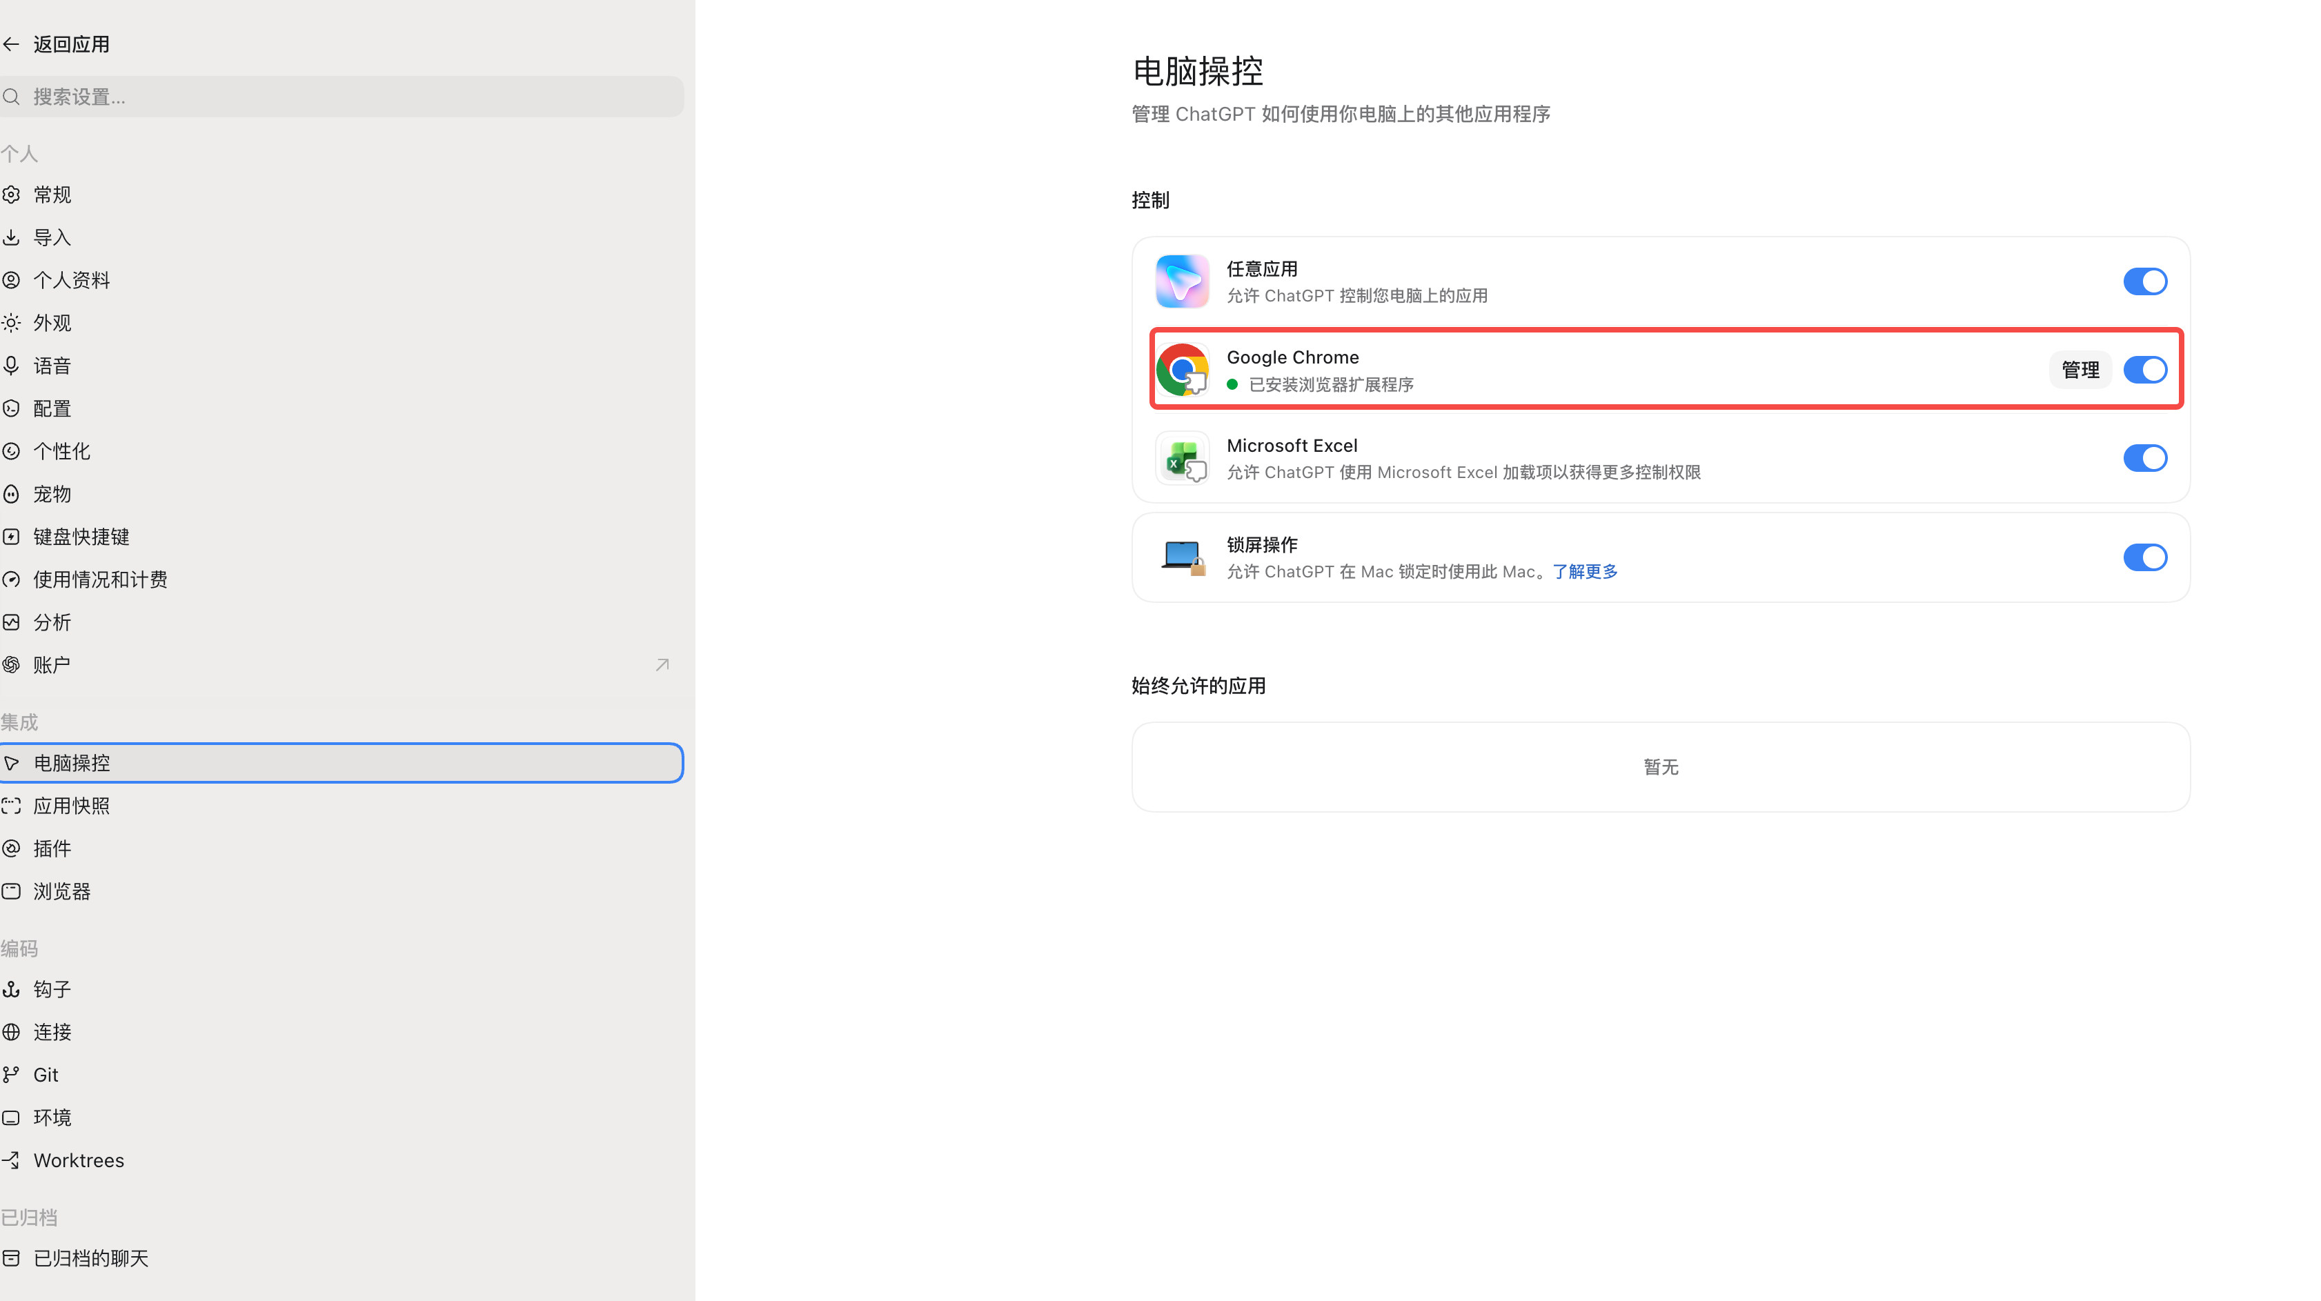Image resolution: width=2321 pixels, height=1301 pixels.
Task: Click the download icon next to 导入
Action: [x=11, y=237]
